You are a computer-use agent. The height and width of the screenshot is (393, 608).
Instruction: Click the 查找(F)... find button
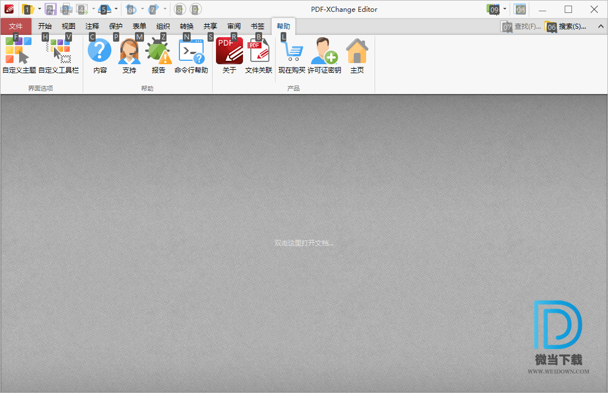pos(521,26)
